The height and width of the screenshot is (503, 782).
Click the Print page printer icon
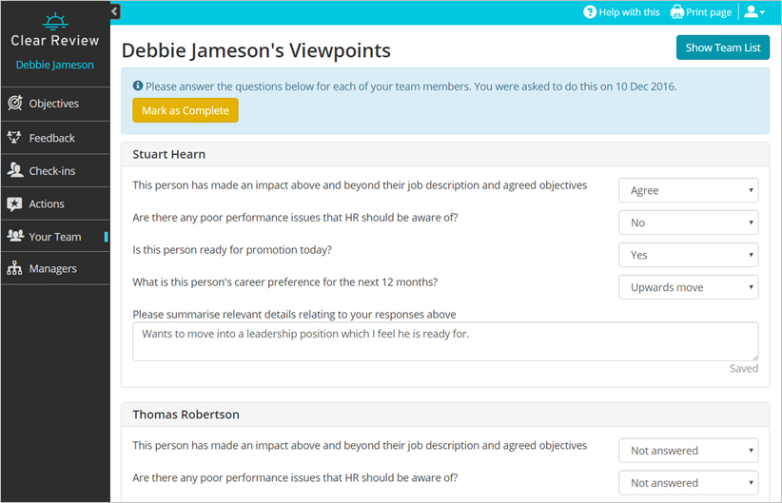pos(677,12)
